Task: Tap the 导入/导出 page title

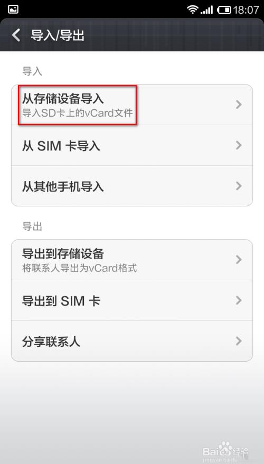Action: (x=58, y=35)
